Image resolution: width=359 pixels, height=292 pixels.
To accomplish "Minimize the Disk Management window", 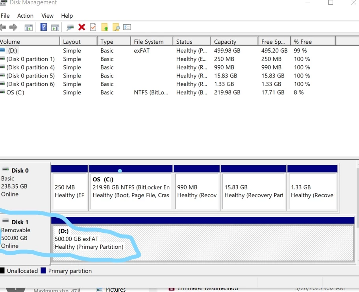I will tap(308, 2).
